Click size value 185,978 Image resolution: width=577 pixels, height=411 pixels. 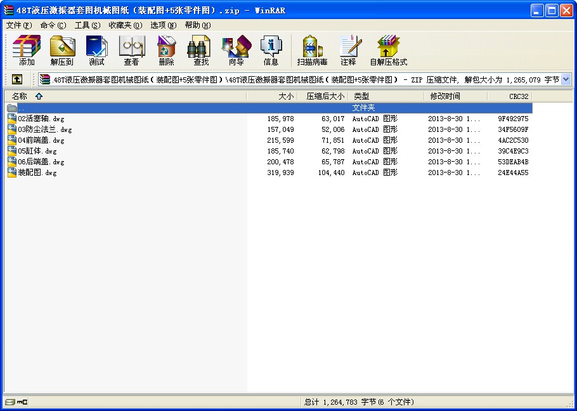pos(280,119)
